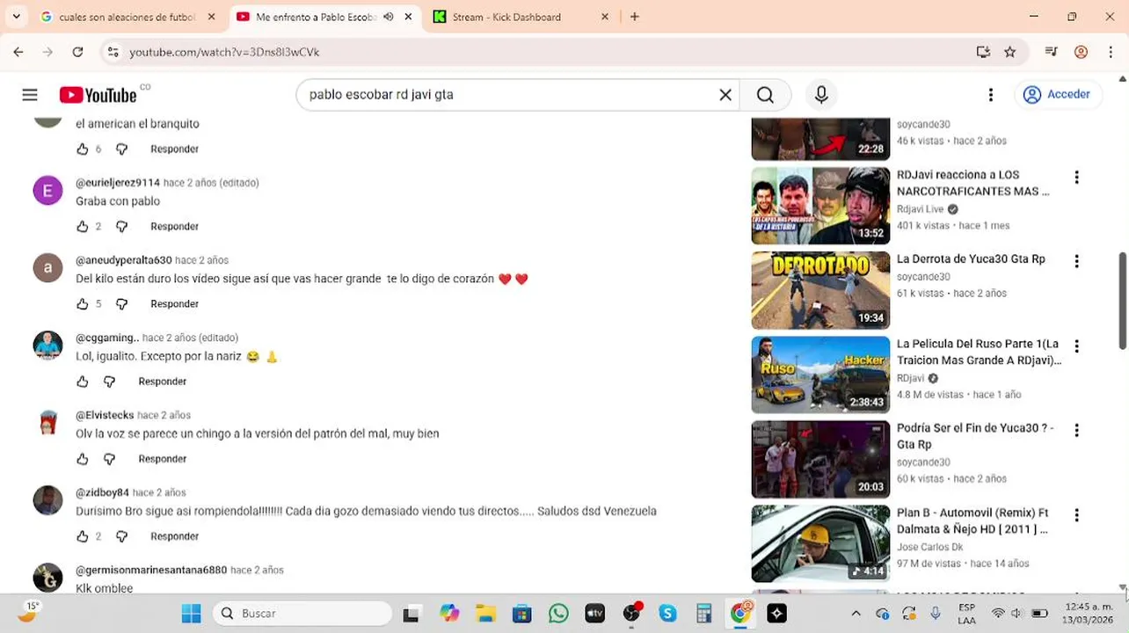Viewport: 1129px width, 633px height.
Task: Run search with the magnifier button
Action: click(765, 95)
